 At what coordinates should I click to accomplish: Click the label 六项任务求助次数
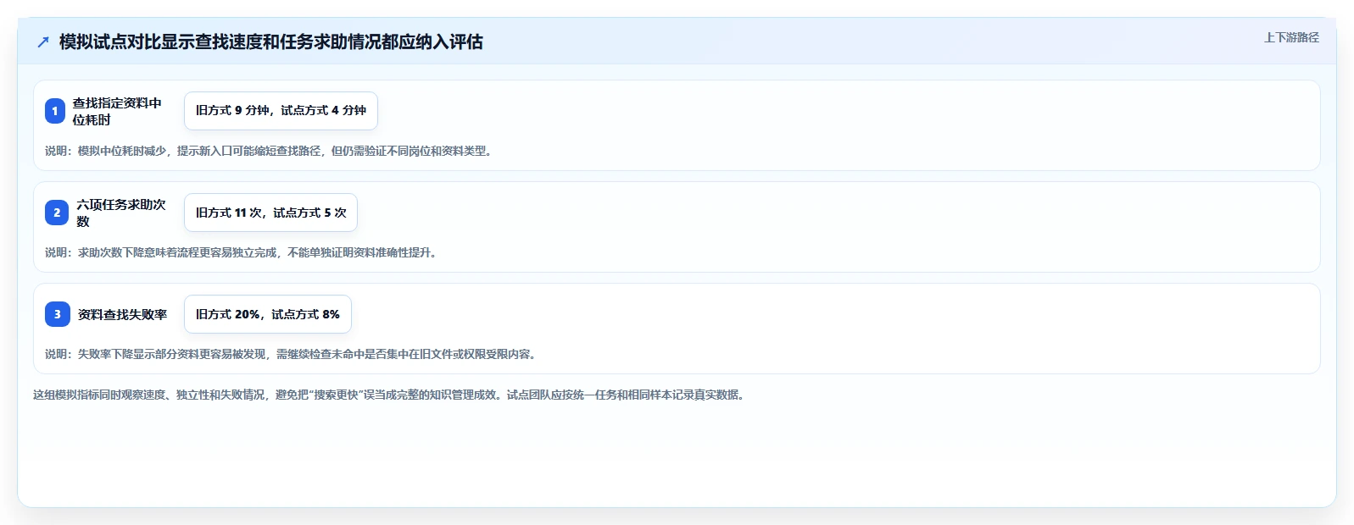click(x=121, y=213)
